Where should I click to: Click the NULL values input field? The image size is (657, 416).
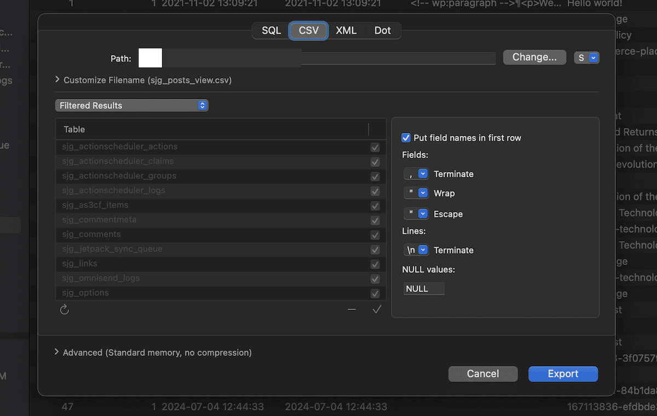tap(424, 289)
